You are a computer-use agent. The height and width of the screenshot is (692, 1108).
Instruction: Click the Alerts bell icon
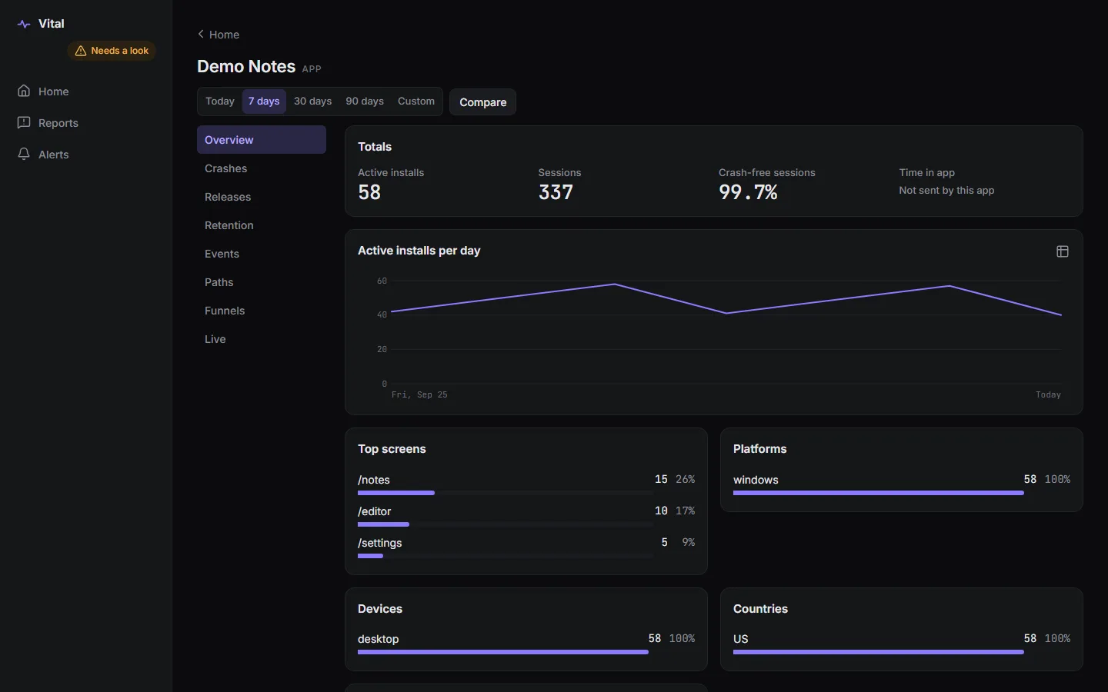click(24, 154)
